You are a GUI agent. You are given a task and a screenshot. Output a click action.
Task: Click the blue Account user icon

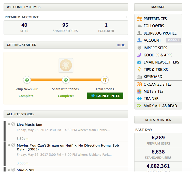pyautogui.click(x=139, y=40)
